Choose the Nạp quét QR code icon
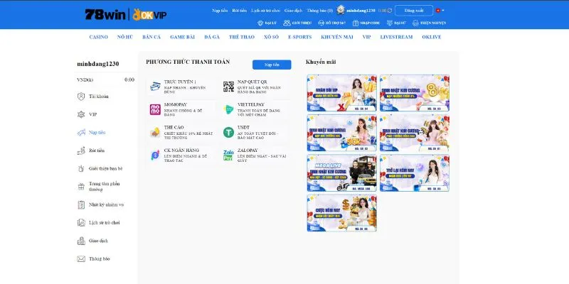569x284 pixels. click(x=228, y=87)
